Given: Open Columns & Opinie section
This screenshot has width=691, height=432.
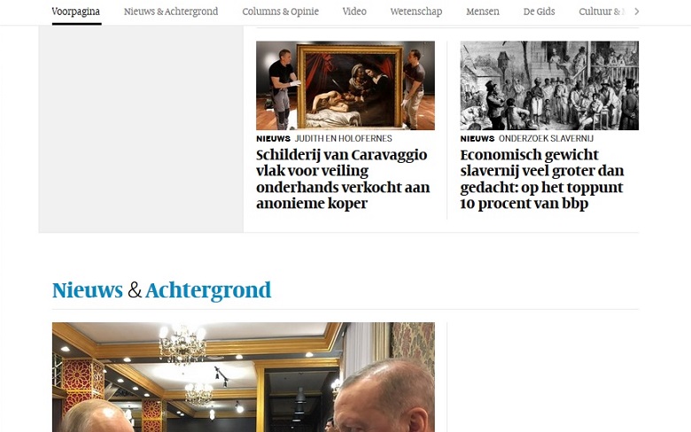Looking at the screenshot, I should [x=280, y=12].
